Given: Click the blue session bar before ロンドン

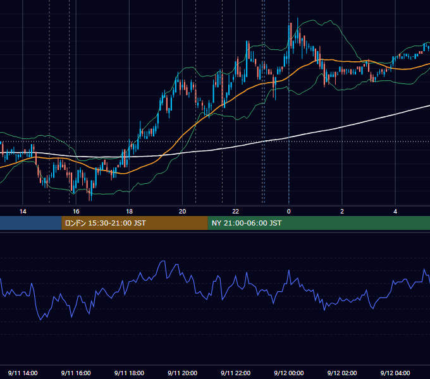Looking at the screenshot, I should click(x=31, y=223).
